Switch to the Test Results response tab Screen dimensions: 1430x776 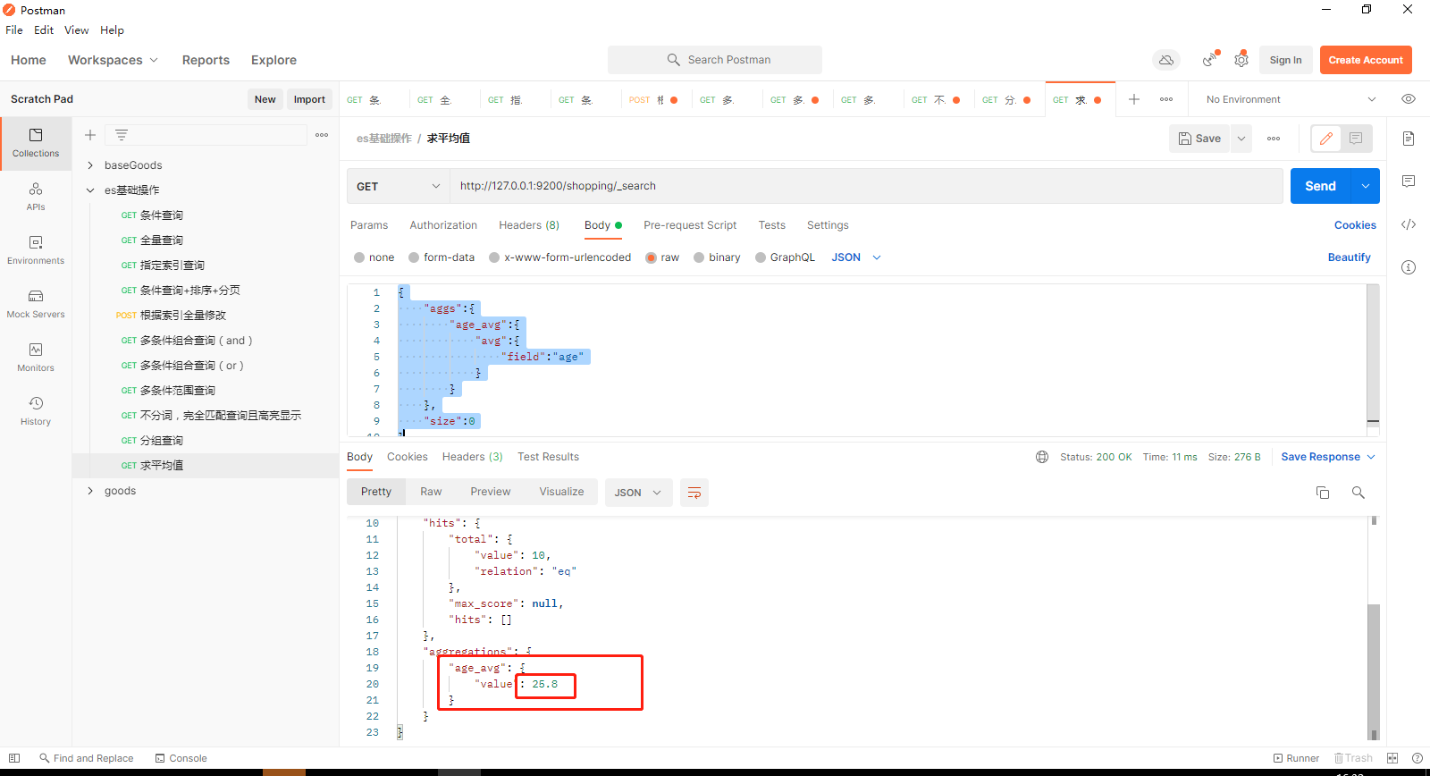tap(548, 457)
